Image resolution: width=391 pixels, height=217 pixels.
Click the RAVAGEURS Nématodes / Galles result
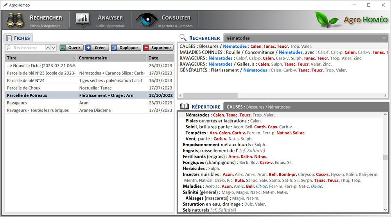[x=256, y=65]
